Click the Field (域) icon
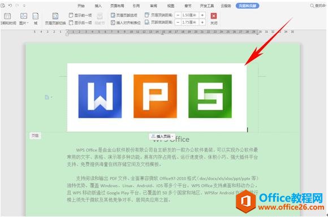Image resolution: width=328 pixels, height=217 pixels. (x=36, y=16)
